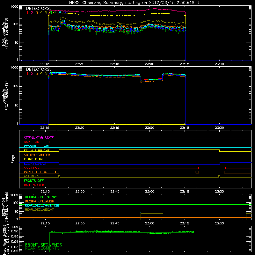Click 23:15 tick under Flags panel
The width and height of the screenshot is (255, 255).
tap(185, 192)
